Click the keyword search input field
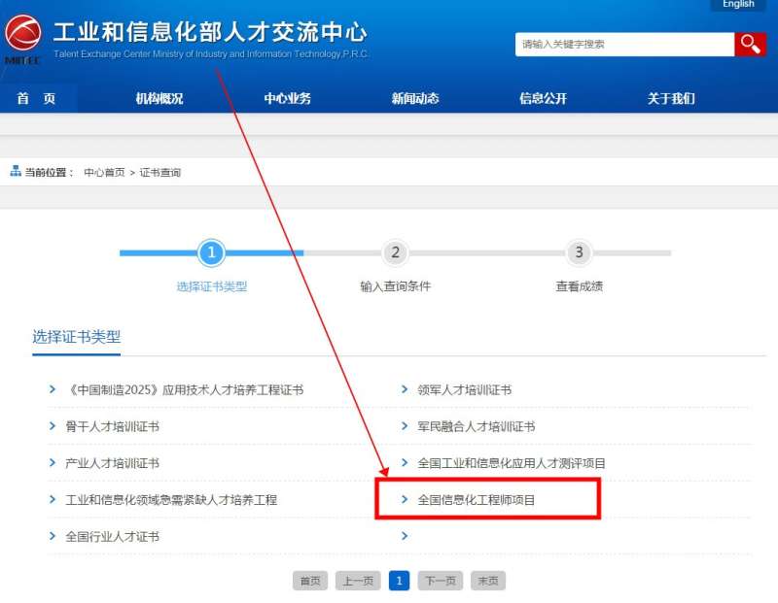Viewport: 778px width, 603px height. [x=622, y=43]
